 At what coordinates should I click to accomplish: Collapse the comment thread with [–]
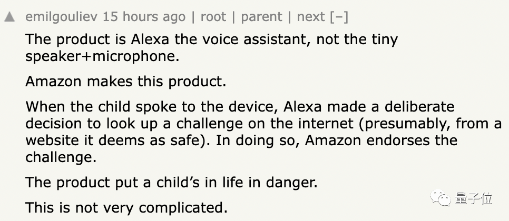tap(339, 17)
